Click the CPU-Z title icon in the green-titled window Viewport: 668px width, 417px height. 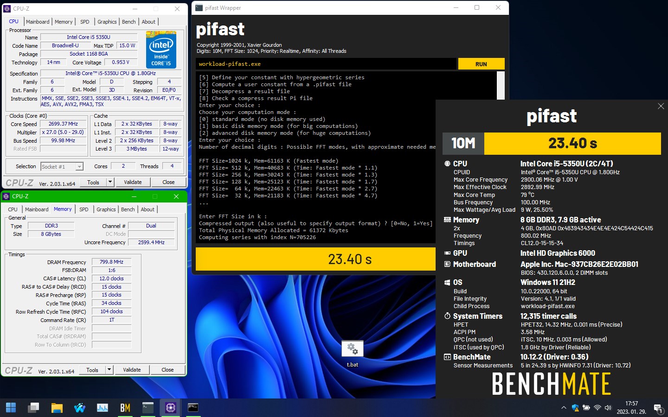click(6, 196)
